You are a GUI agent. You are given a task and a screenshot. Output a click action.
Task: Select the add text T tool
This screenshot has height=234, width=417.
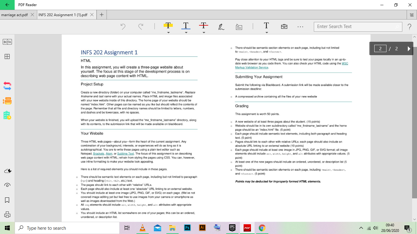(266, 25)
